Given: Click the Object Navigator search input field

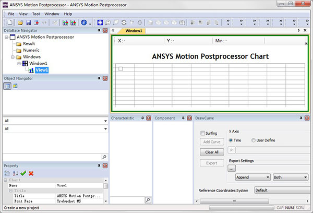Looking at the screenshot, I should [x=52, y=157].
